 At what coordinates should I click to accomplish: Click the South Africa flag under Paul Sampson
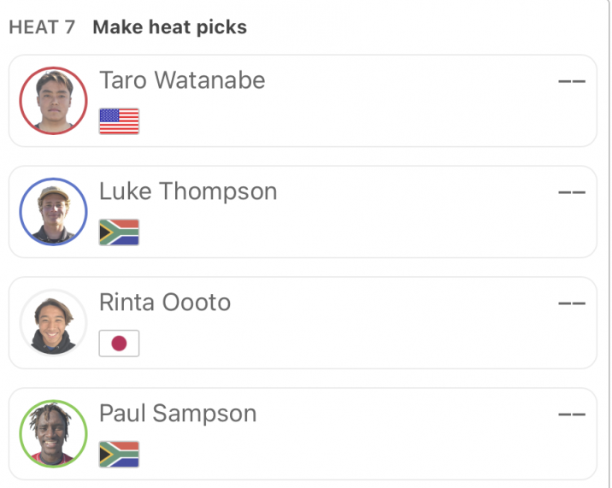[119, 454]
